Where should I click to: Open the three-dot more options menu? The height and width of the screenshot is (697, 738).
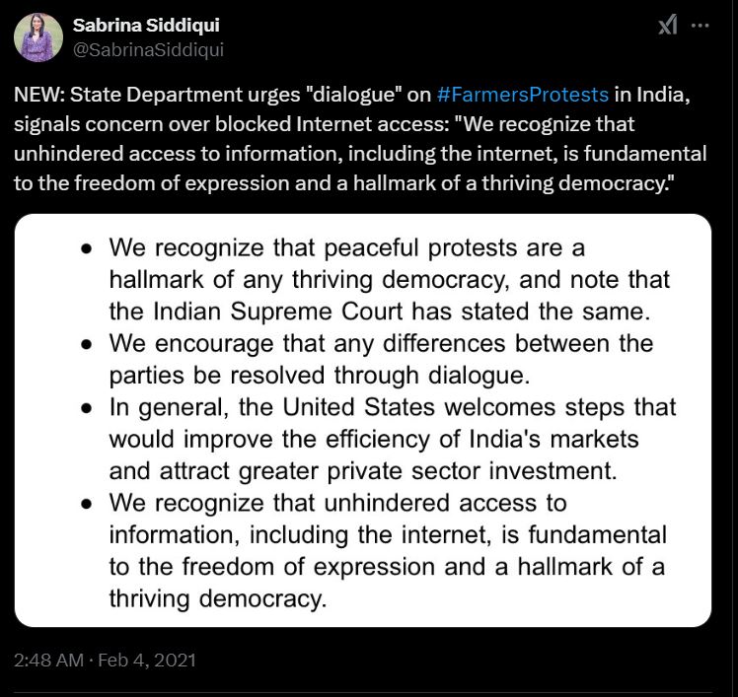700,26
